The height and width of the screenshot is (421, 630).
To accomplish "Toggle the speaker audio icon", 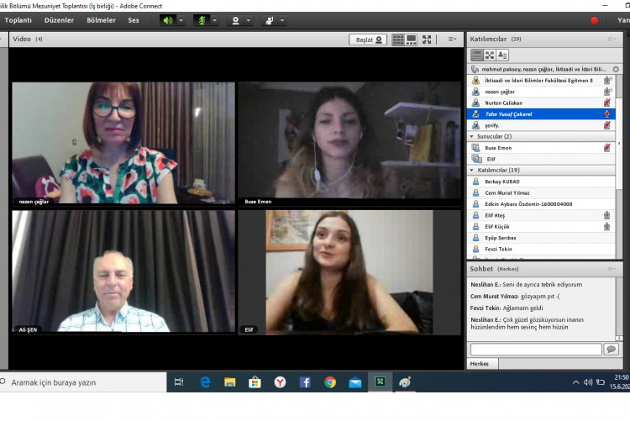I will coord(167,20).
